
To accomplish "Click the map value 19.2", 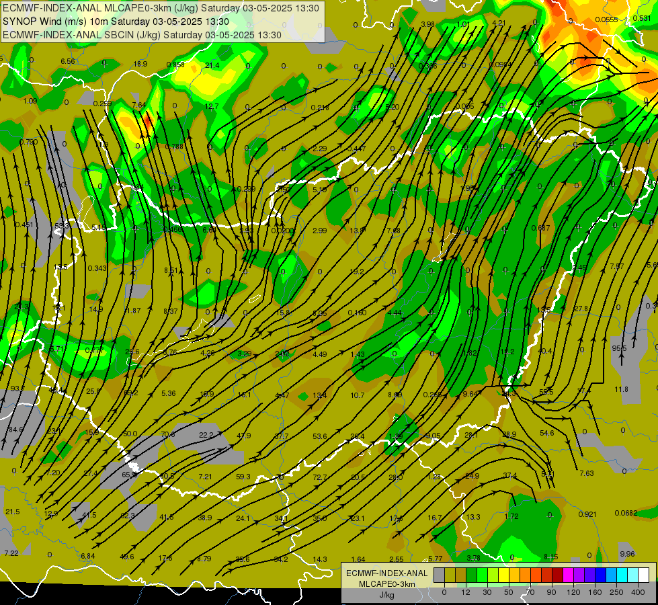I will pos(357,272).
